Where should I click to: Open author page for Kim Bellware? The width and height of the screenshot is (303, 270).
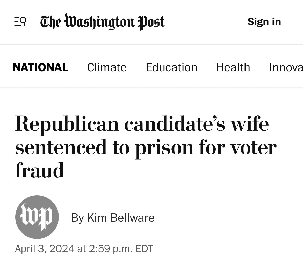pyautogui.click(x=121, y=218)
